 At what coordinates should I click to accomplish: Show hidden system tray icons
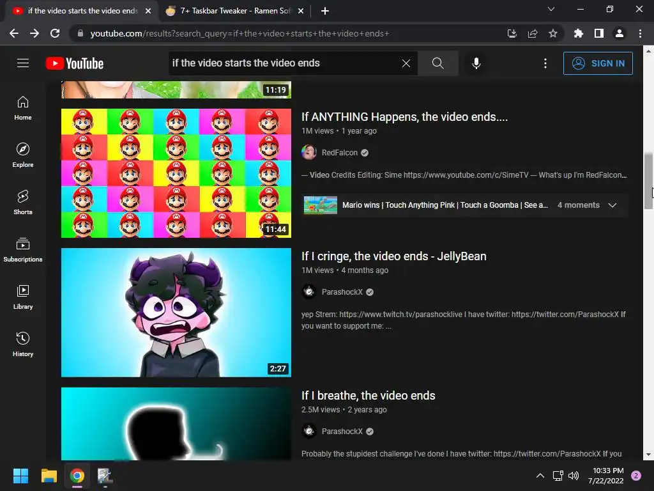540,476
